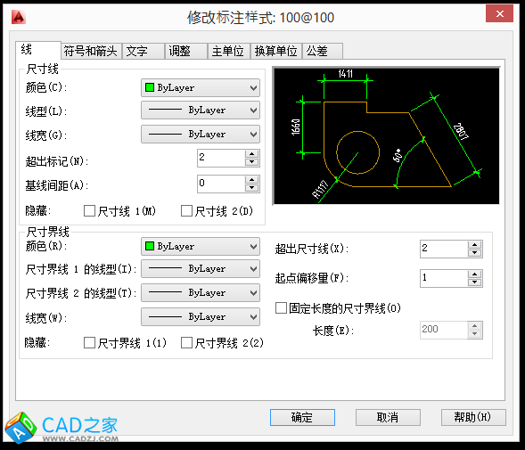Click the AutoCAD logo icon in title bar

(x=19, y=17)
